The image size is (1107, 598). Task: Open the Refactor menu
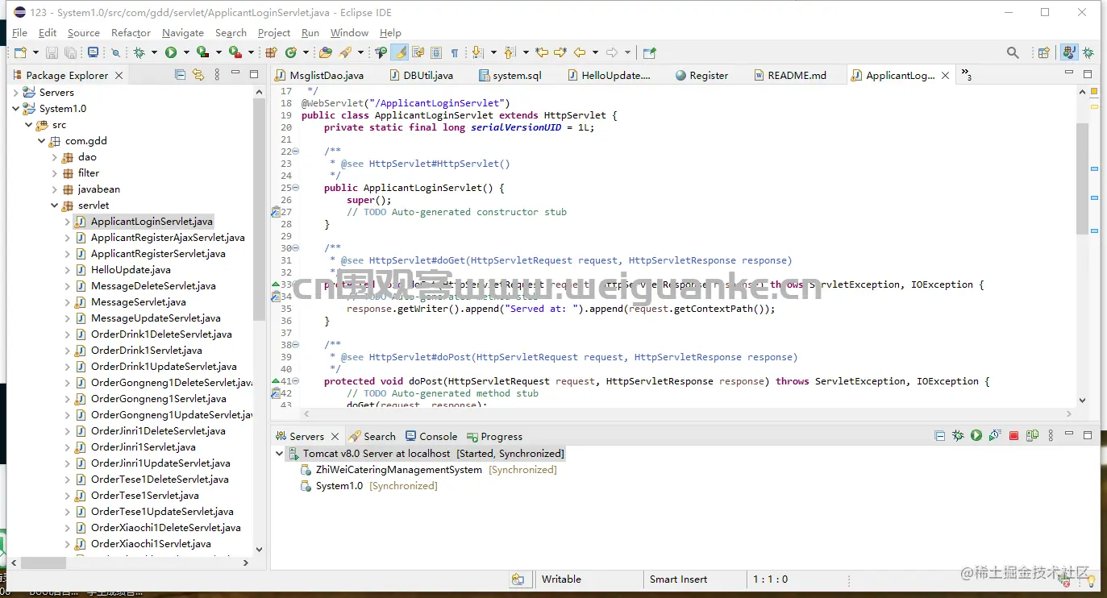click(x=131, y=32)
